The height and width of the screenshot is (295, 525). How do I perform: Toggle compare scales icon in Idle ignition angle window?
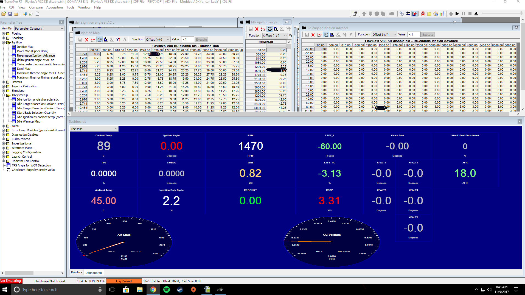[269, 29]
